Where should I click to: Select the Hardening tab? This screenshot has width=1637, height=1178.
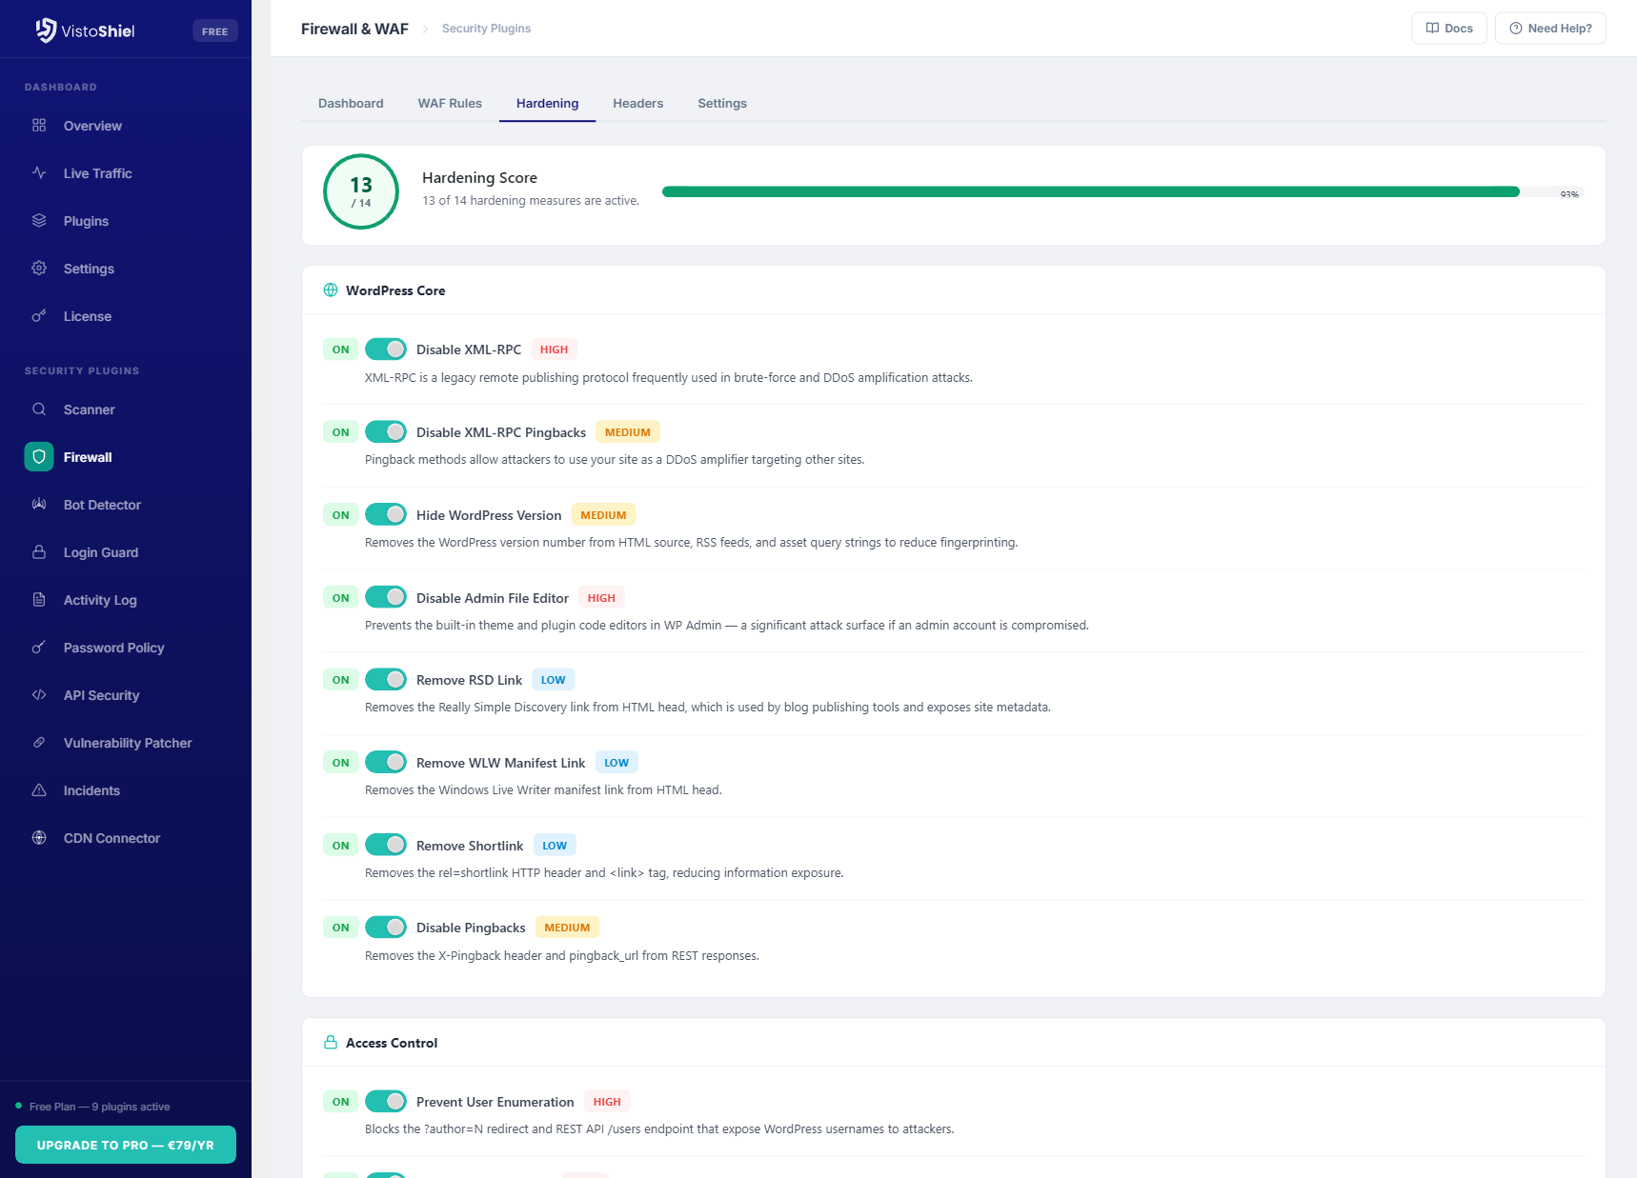547,103
